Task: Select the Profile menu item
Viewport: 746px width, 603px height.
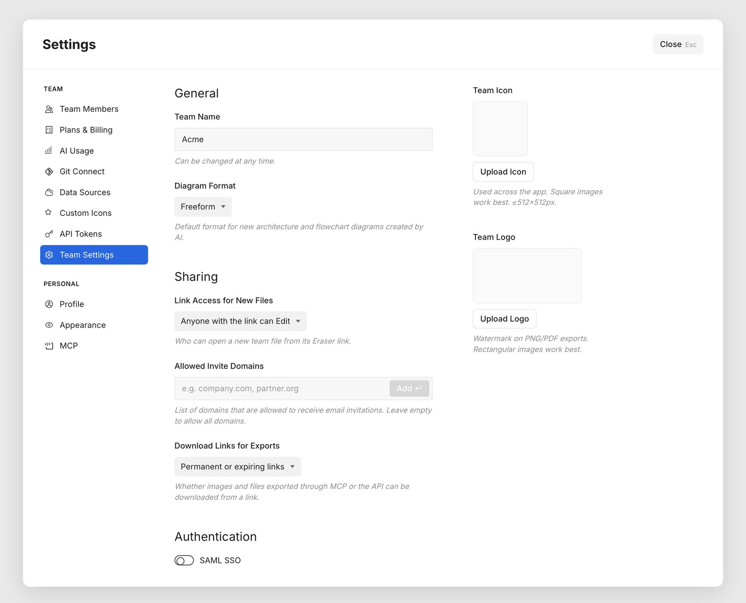Action: (x=94, y=304)
